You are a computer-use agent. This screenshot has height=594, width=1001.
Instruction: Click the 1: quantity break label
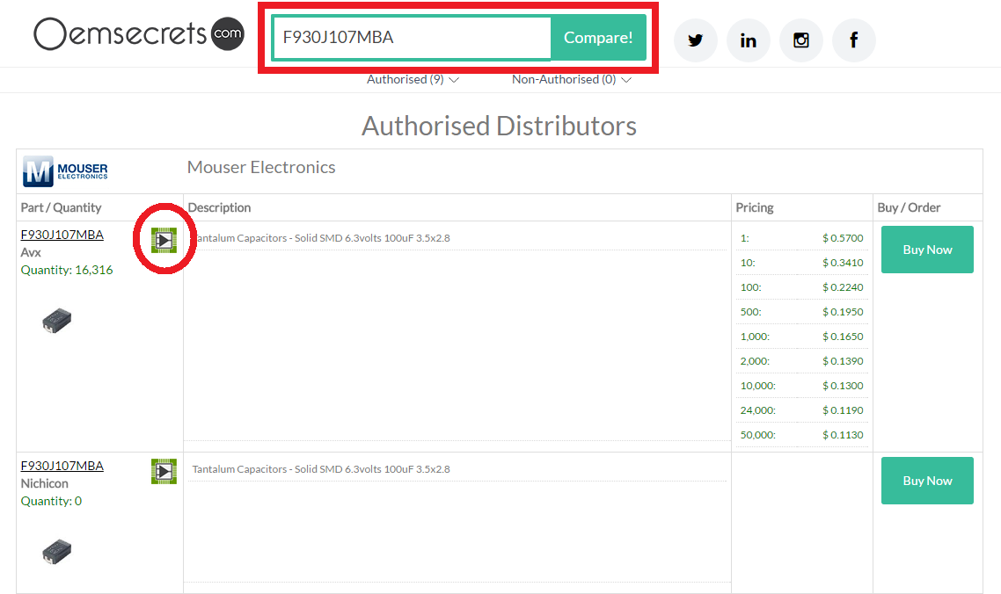coord(744,238)
